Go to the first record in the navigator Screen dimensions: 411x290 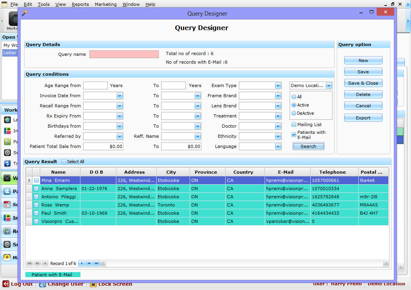(x=30, y=263)
